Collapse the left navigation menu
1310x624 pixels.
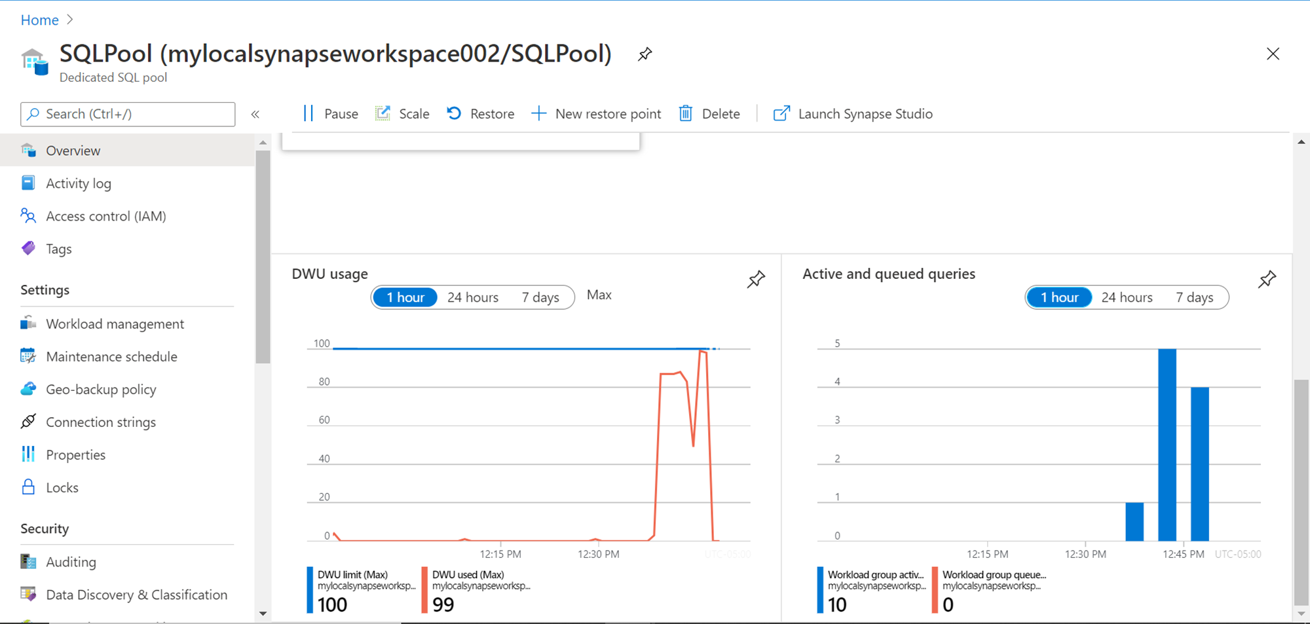tap(255, 115)
